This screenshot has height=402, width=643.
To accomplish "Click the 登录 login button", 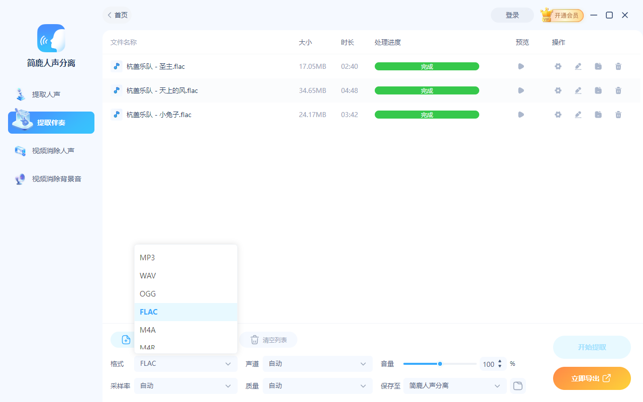I will point(512,15).
